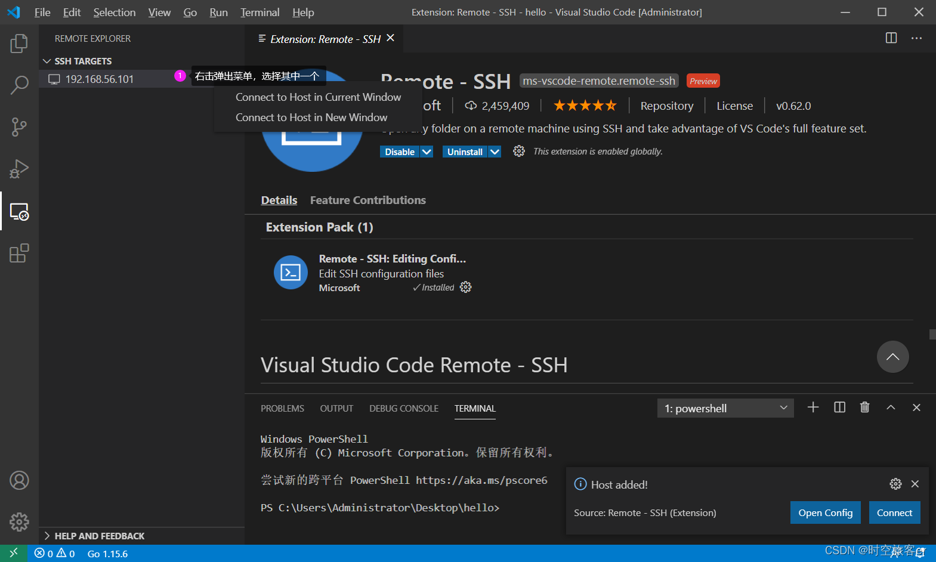
Task: Open the Search view icon
Action: pos(19,85)
